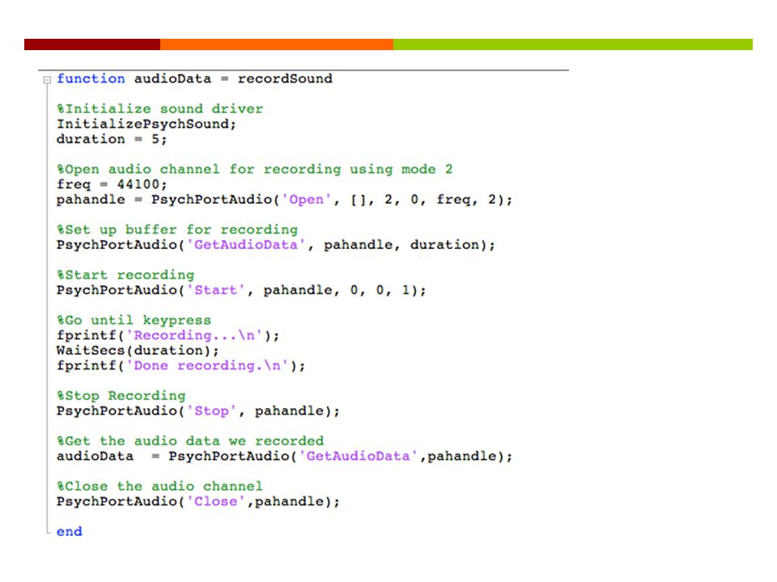Click 'recordSound' in the function declaration

[x=285, y=78]
